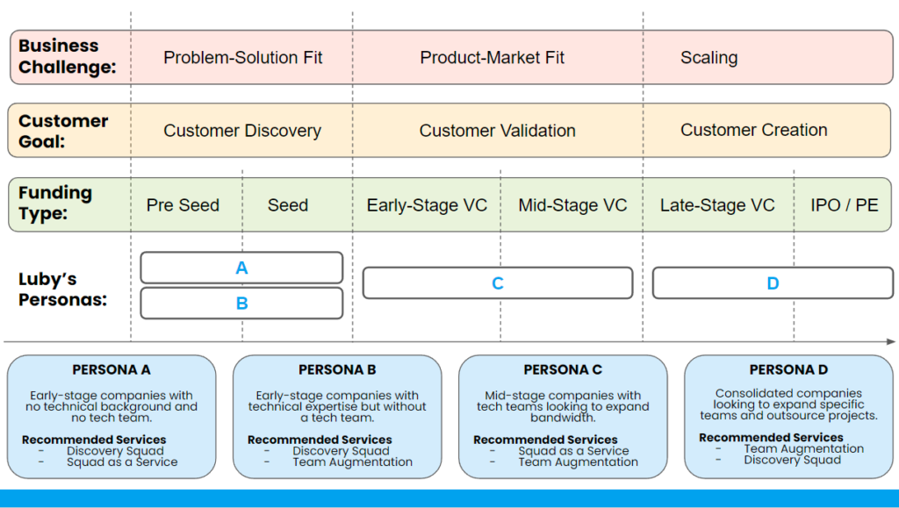Select the persona B box
The height and width of the screenshot is (508, 899).
[x=241, y=304]
